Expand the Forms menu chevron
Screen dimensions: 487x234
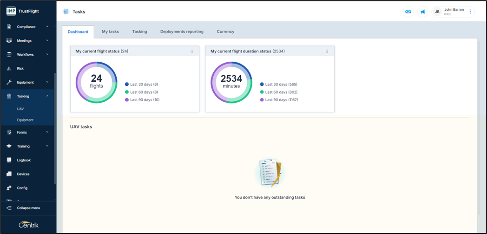47,132
